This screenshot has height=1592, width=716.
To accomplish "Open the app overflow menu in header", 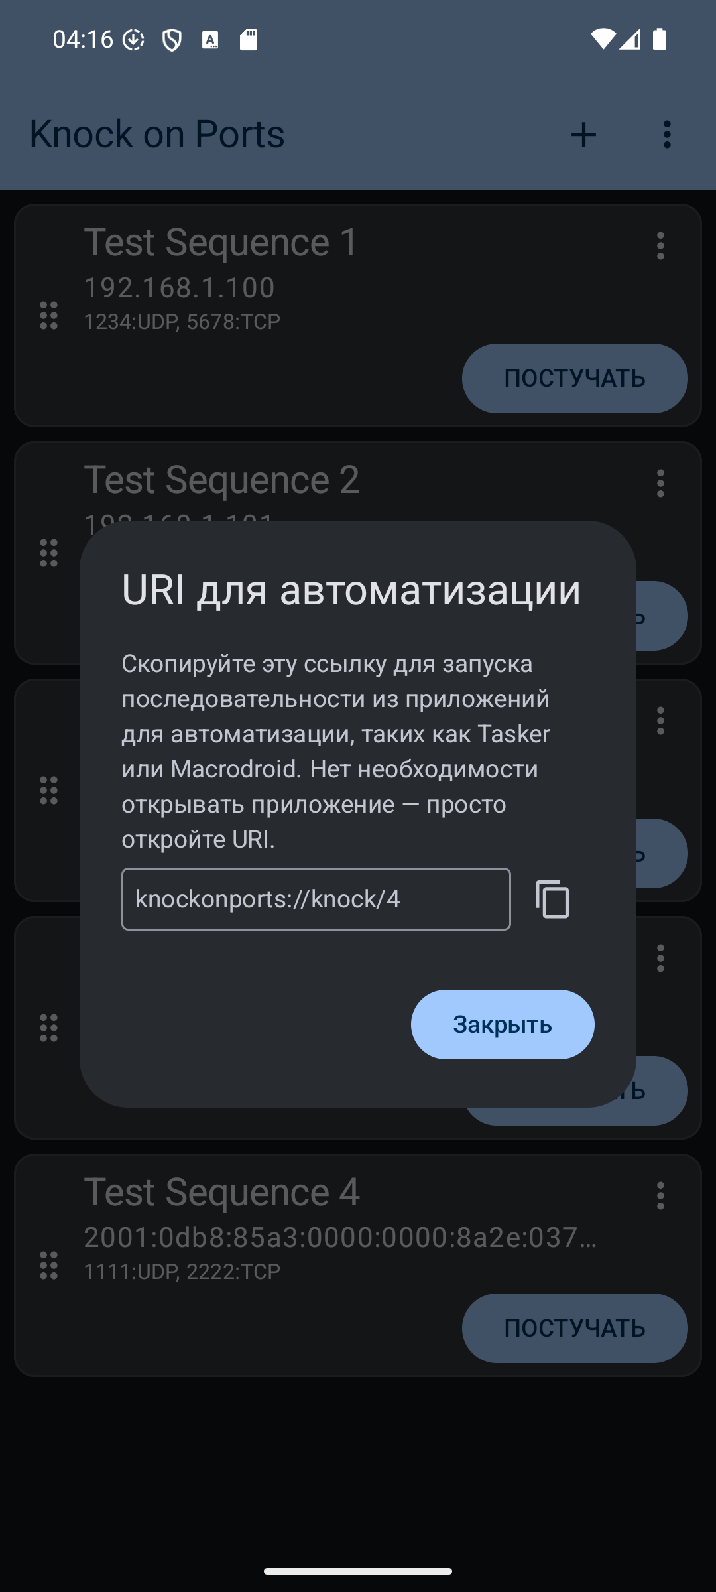I will (667, 135).
